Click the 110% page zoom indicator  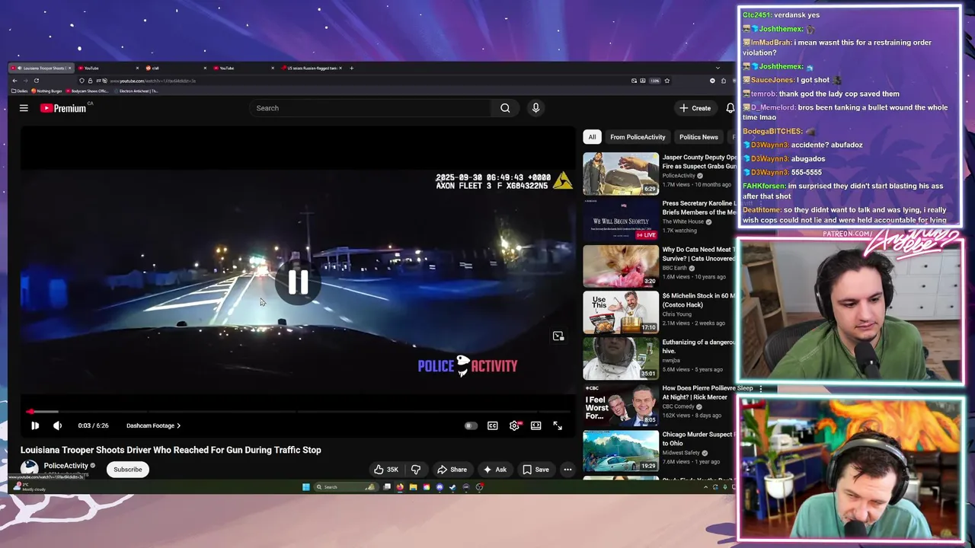pos(654,81)
